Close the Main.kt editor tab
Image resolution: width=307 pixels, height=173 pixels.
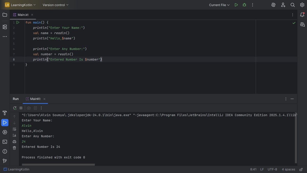[32, 15]
